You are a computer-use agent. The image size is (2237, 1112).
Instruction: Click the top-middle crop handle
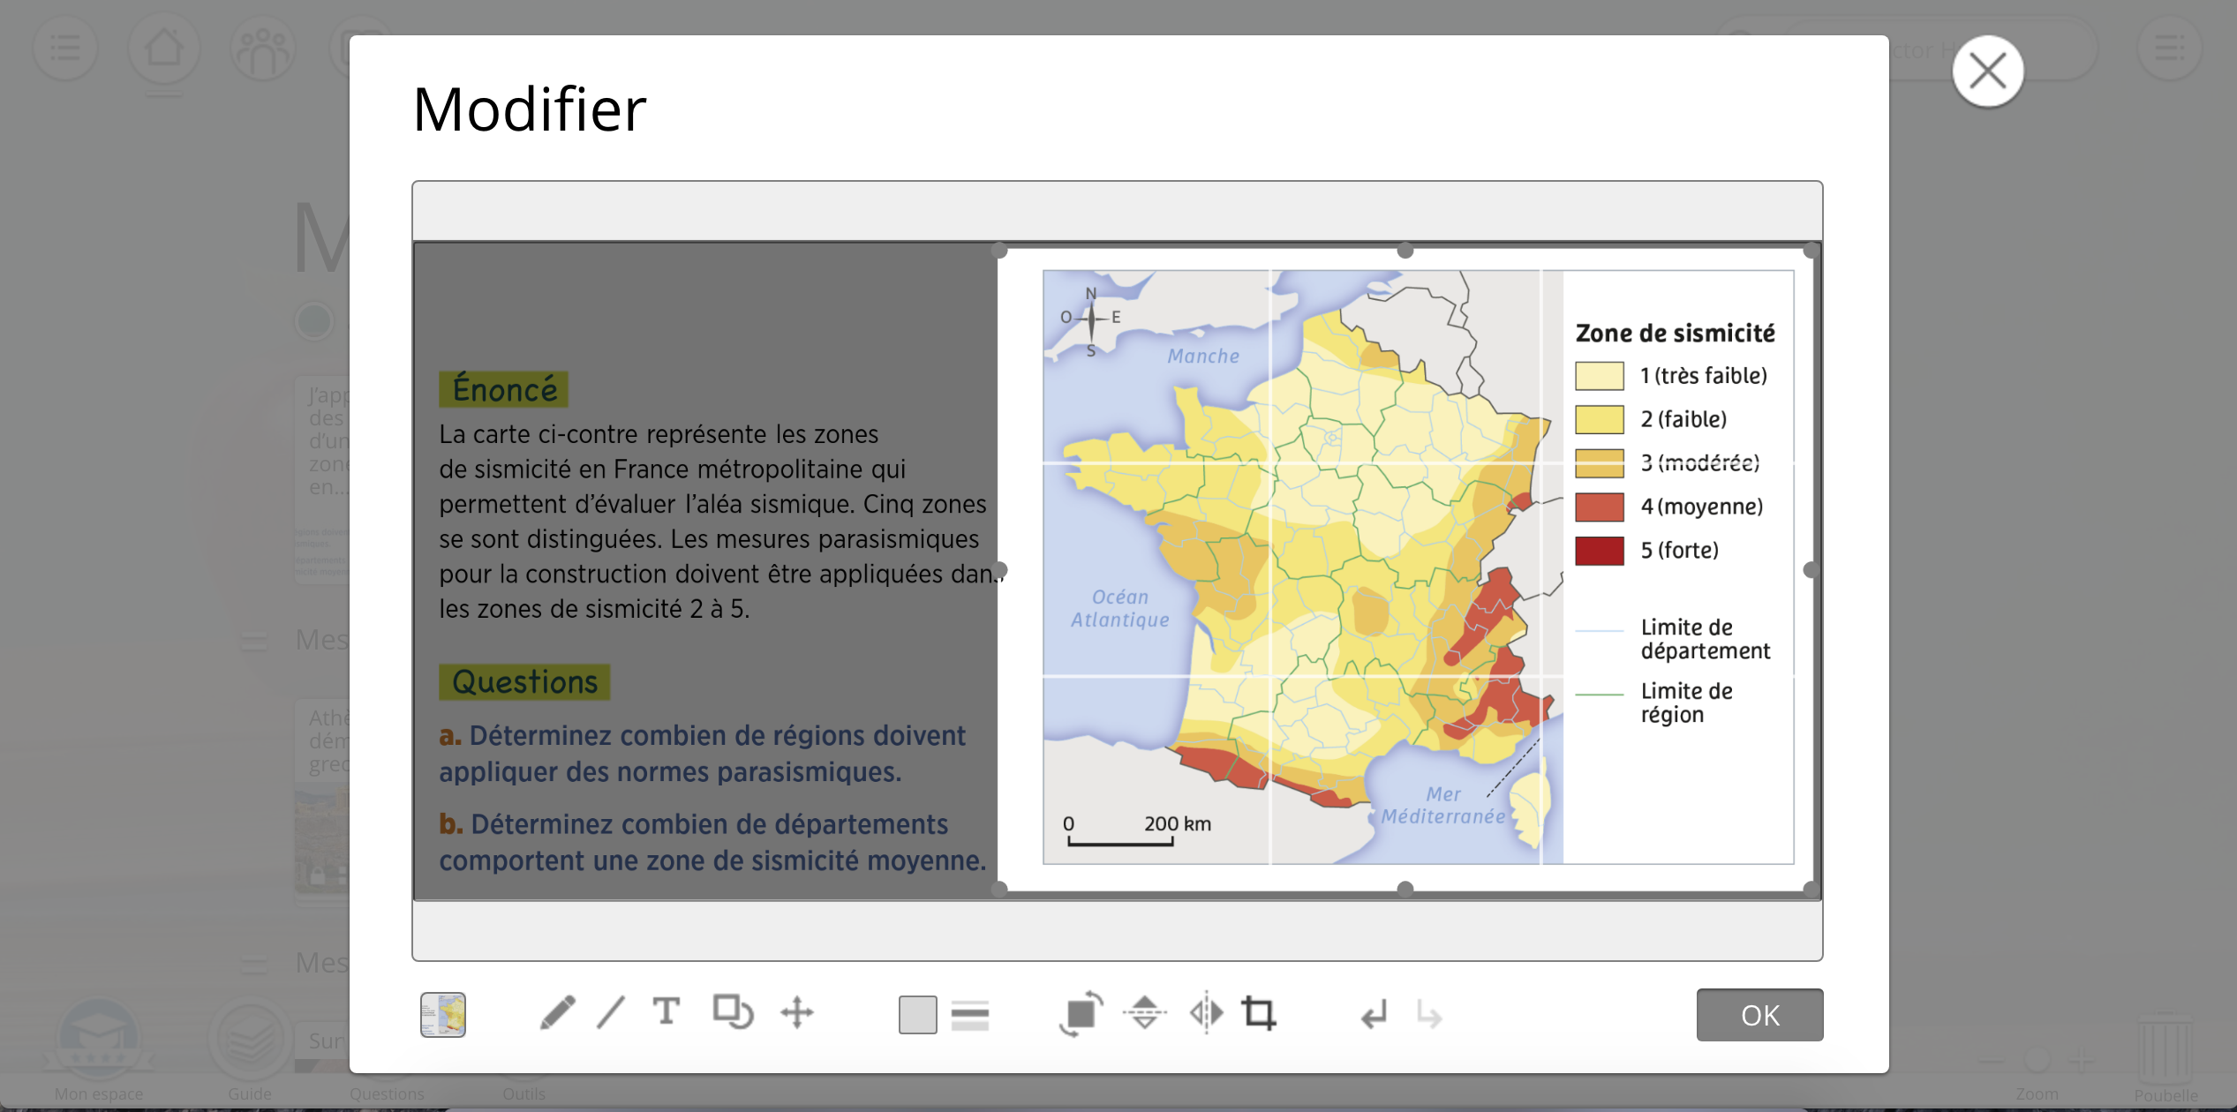tap(1405, 252)
